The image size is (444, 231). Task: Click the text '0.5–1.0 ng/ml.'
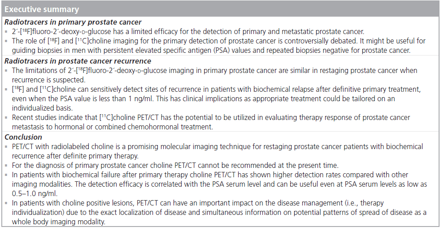coord(35,194)
